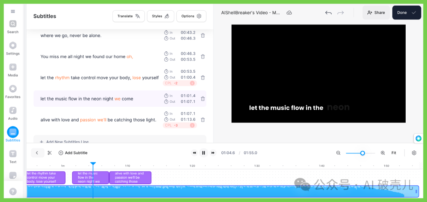This screenshot has width=427, height=202.
Task: Select the 'alive with love' timeline clip
Action: click(130, 177)
